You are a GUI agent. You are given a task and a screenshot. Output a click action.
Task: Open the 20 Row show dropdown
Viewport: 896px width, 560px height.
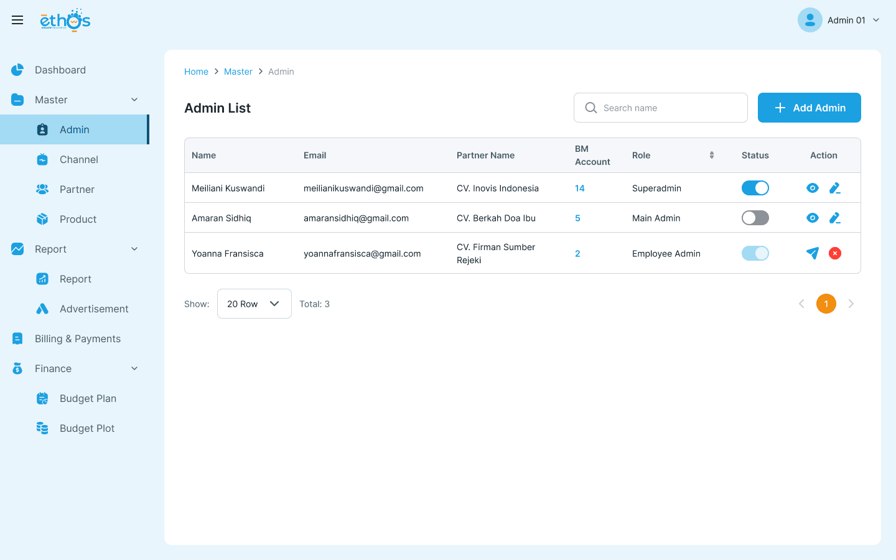tap(254, 304)
